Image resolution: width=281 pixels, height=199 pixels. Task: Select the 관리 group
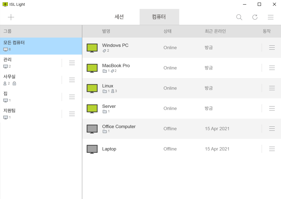[x=41, y=63]
